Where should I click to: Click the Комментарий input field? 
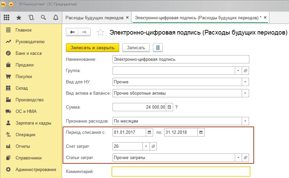point(181,171)
